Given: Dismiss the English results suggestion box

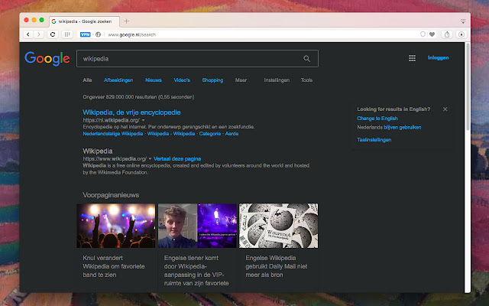Looking at the screenshot, I should click(445, 109).
